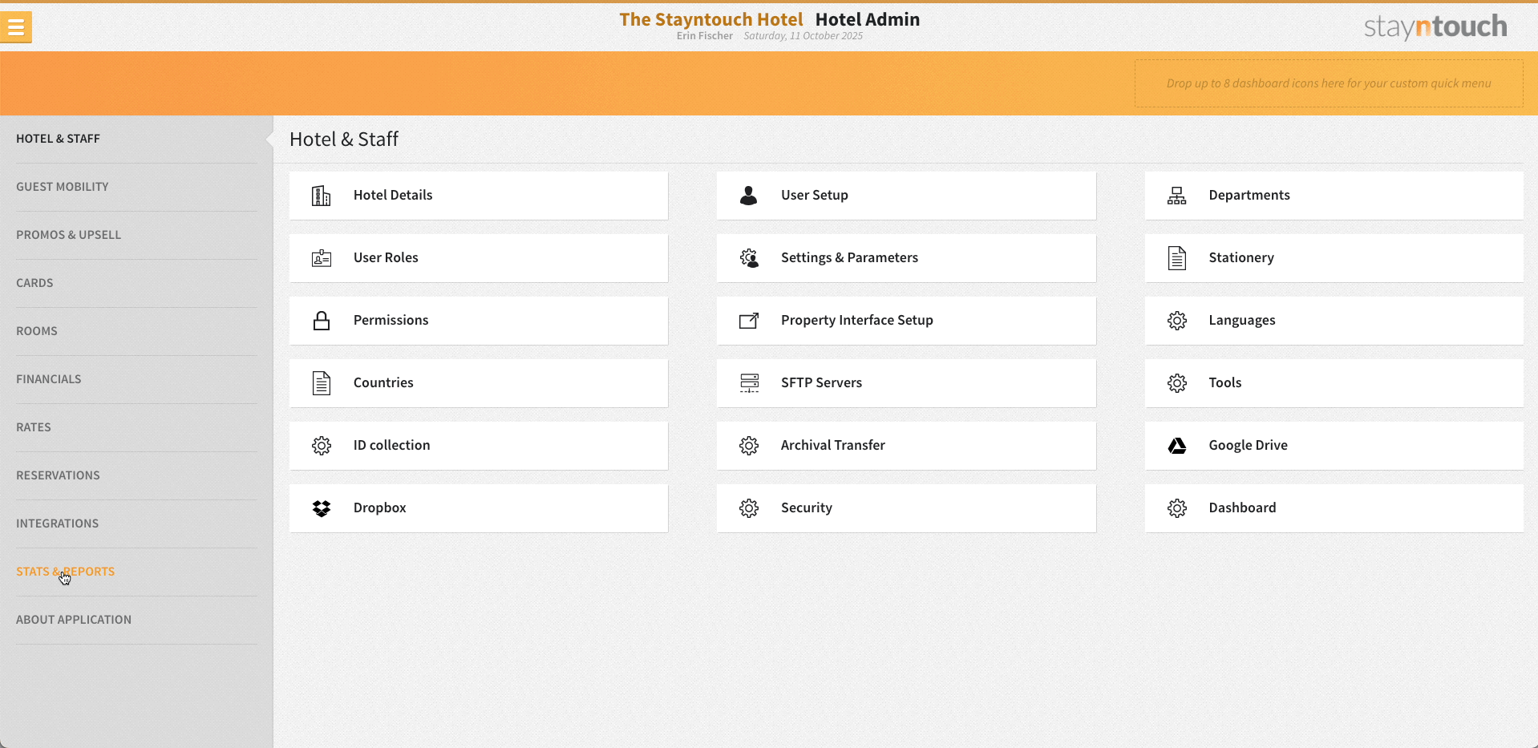The height and width of the screenshot is (748, 1538).
Task: Open Guest Mobility section
Action: [x=62, y=187]
